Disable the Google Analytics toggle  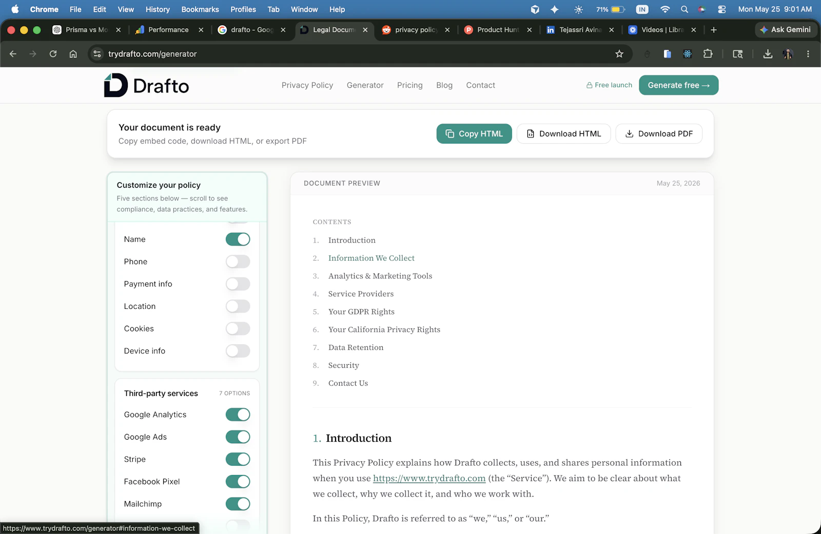(x=238, y=414)
